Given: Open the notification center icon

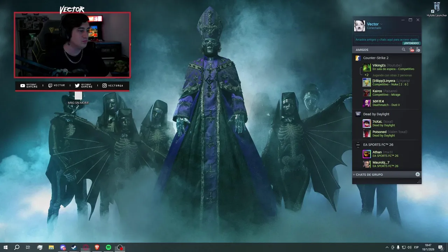Looking at the screenshot, I should [x=441, y=247].
